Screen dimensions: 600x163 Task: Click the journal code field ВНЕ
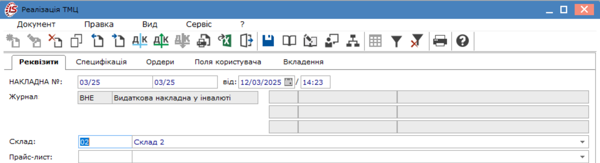[95, 97]
